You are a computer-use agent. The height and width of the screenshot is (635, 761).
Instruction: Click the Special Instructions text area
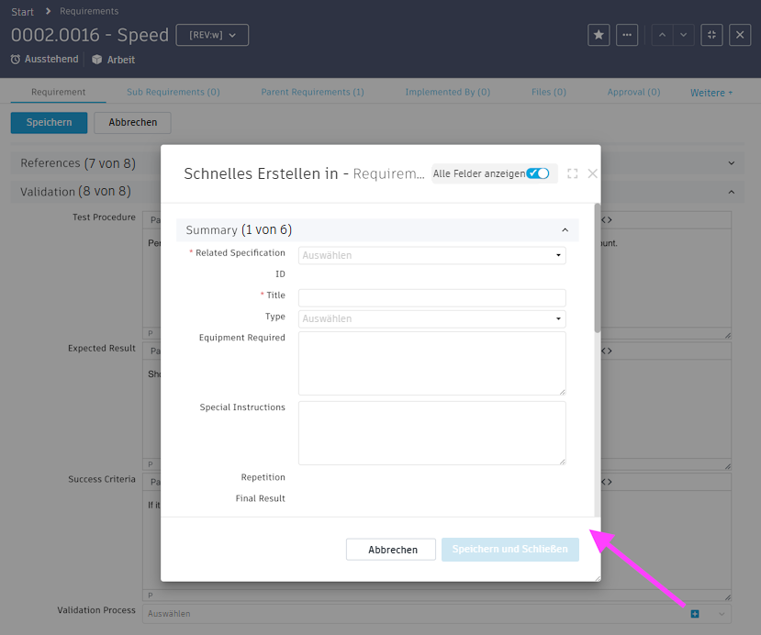[432, 433]
